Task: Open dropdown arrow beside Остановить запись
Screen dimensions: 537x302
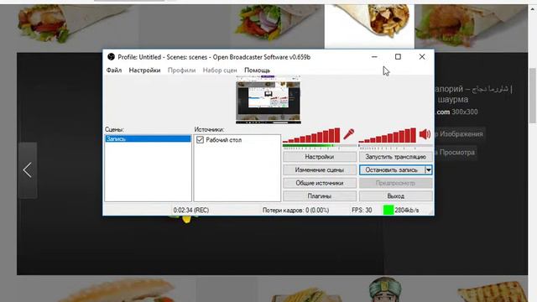Action: tap(429, 169)
